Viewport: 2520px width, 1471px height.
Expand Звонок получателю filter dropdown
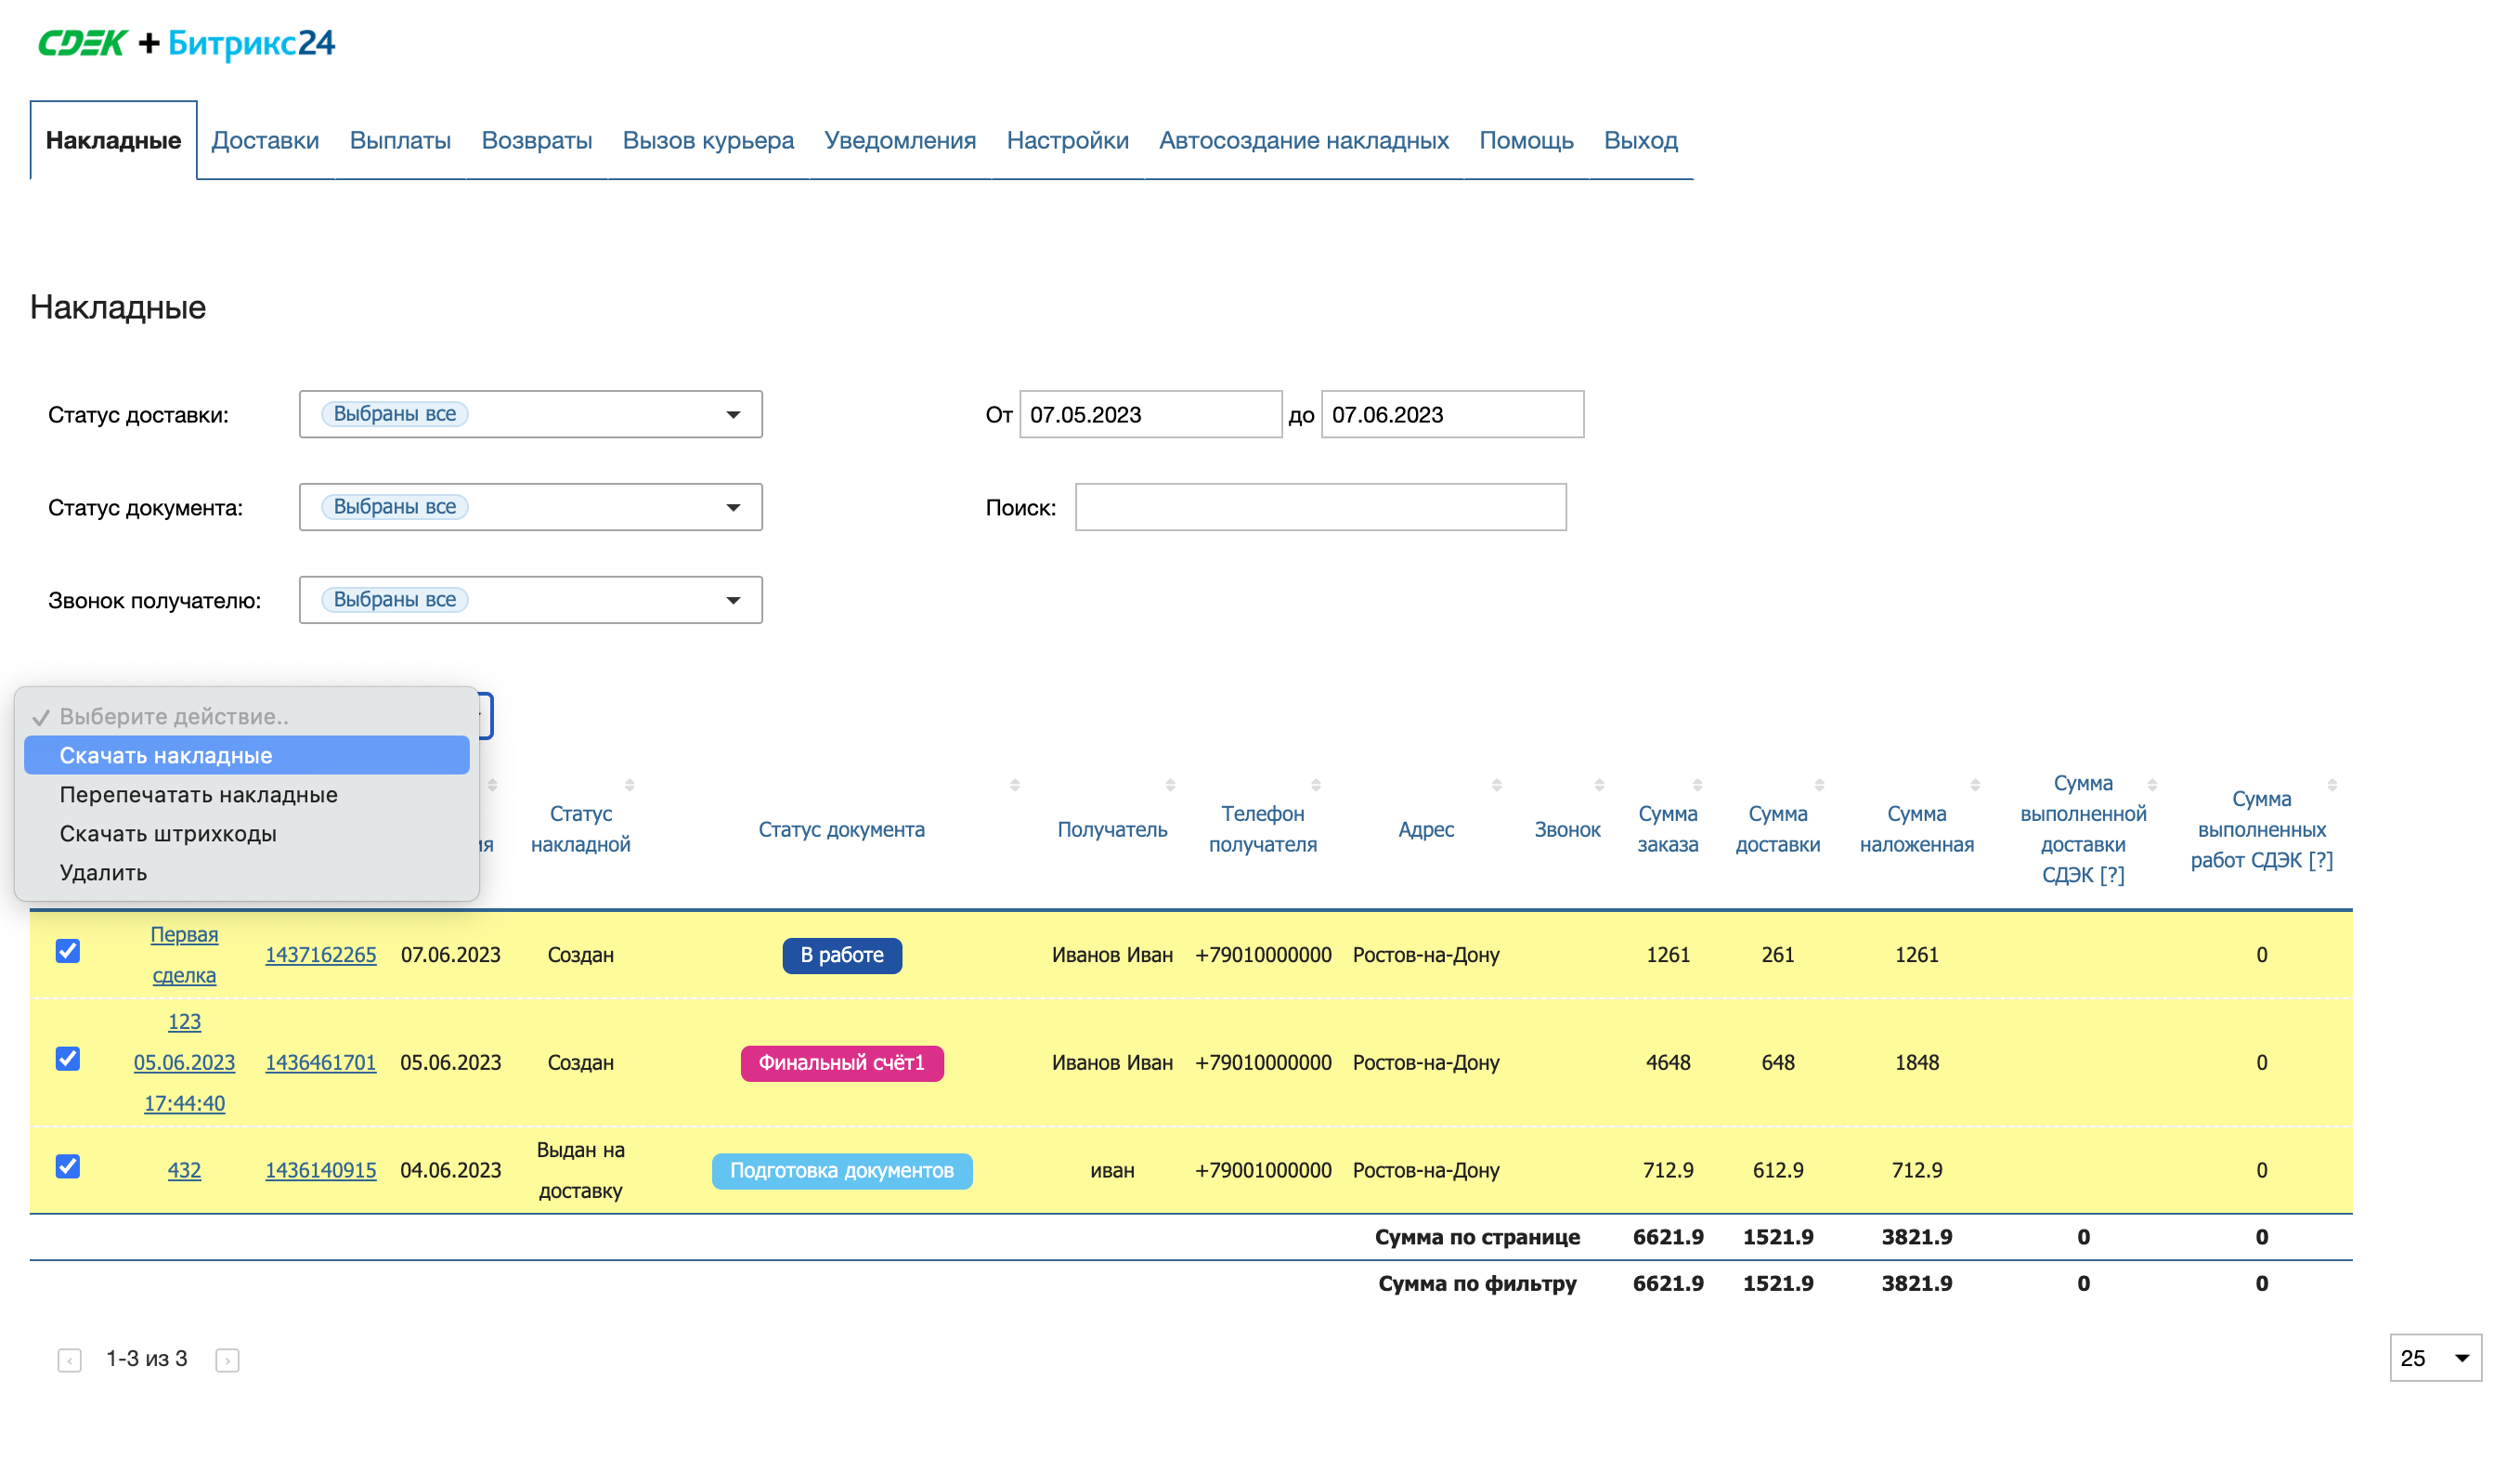click(x=530, y=600)
